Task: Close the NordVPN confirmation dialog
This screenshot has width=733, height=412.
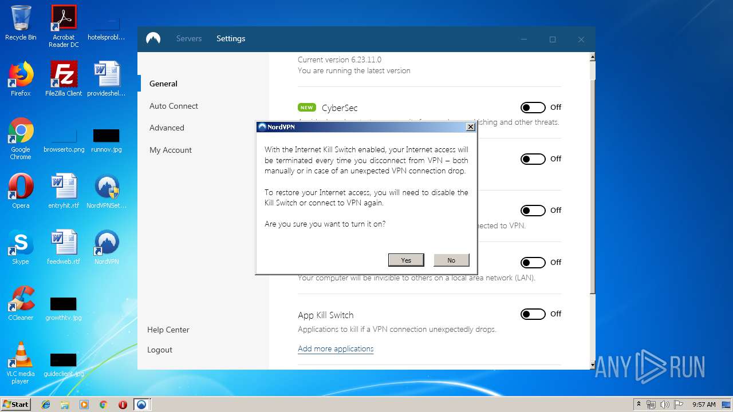Action: point(471,127)
